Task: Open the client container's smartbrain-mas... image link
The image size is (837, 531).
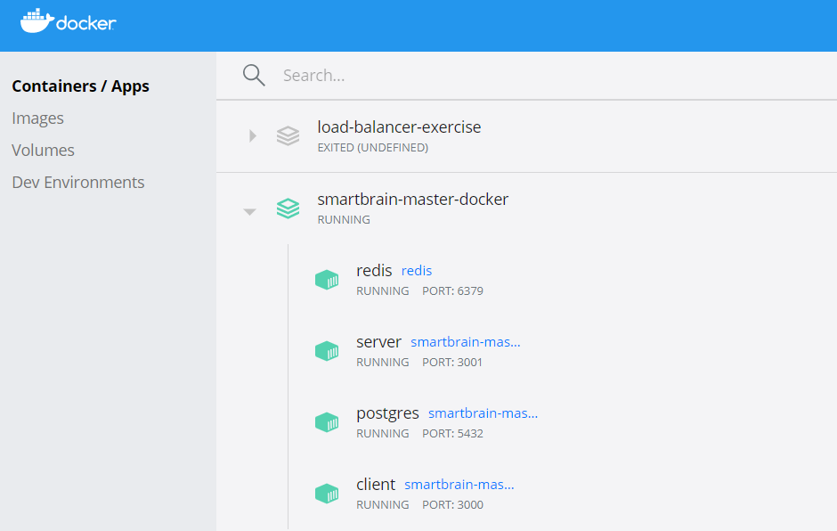Action: coord(459,485)
